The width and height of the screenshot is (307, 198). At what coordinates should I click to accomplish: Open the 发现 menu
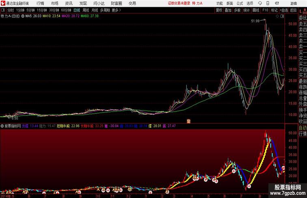[x=83, y=3]
